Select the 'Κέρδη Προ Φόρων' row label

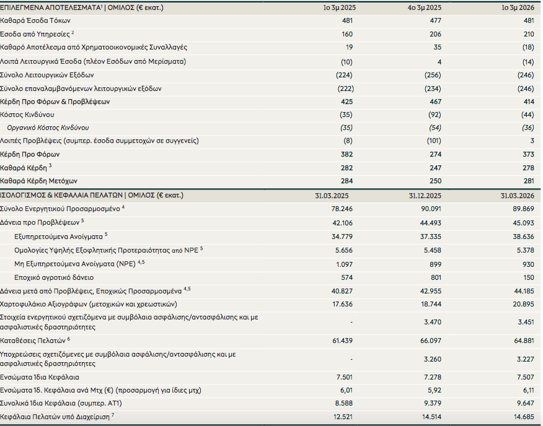[30, 154]
